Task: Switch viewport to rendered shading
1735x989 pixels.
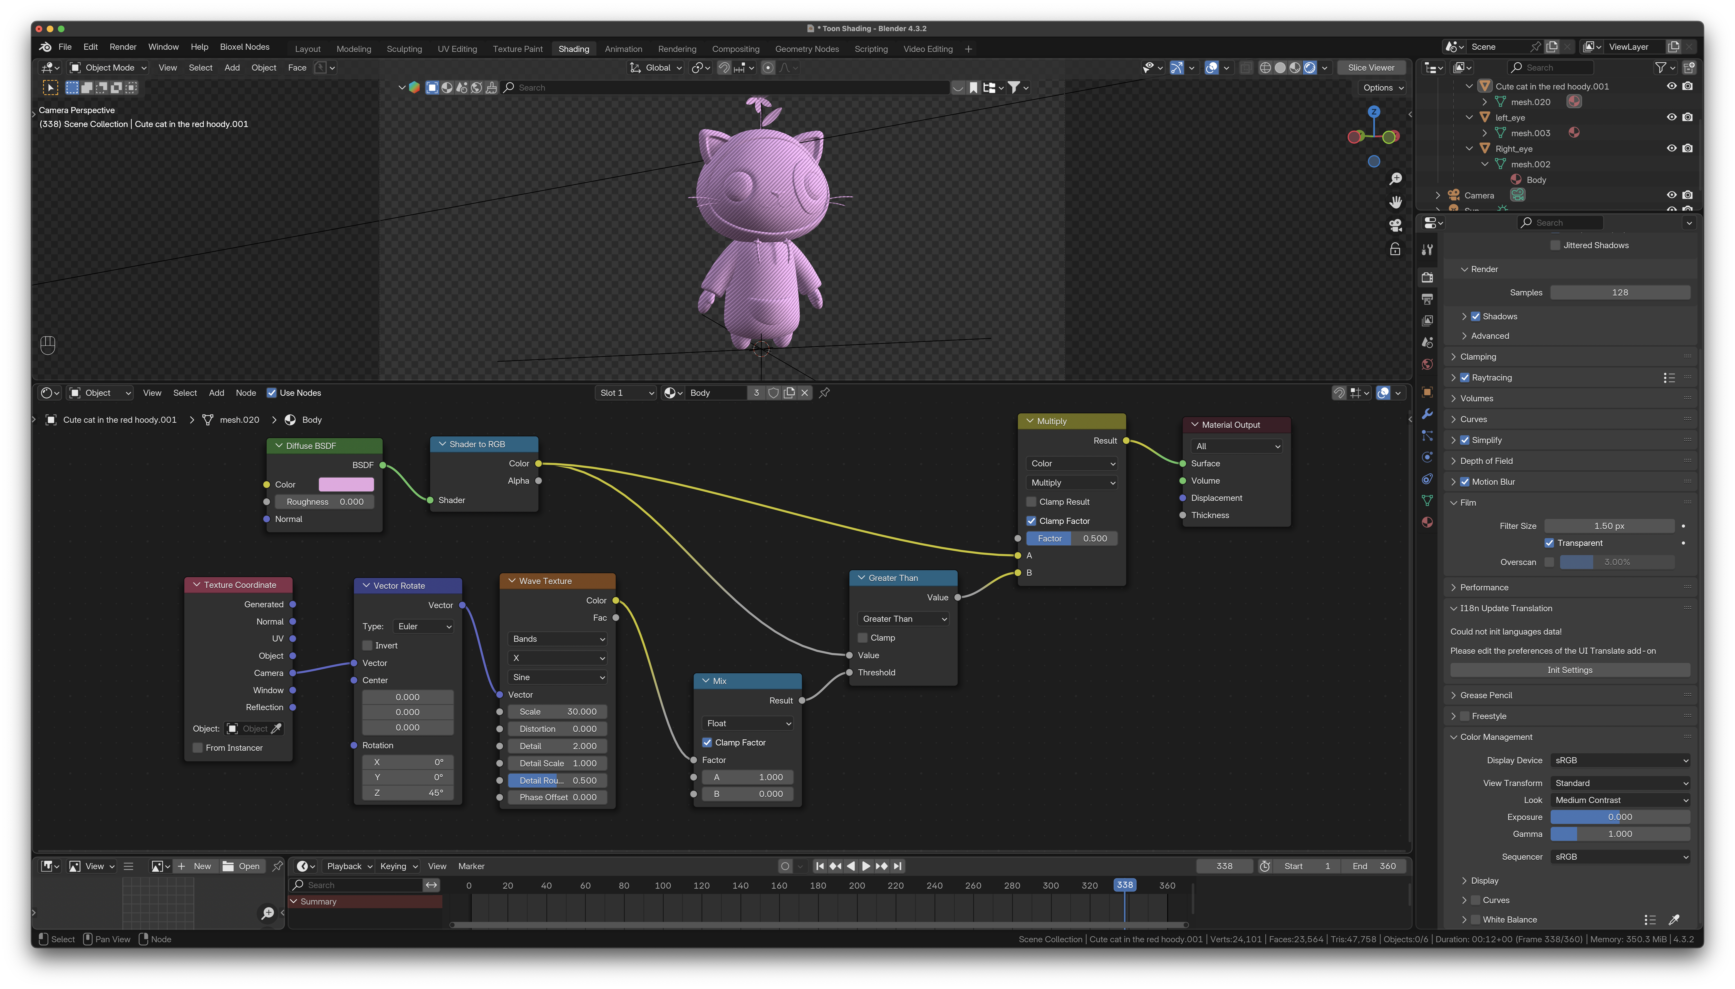Action: (x=1310, y=68)
